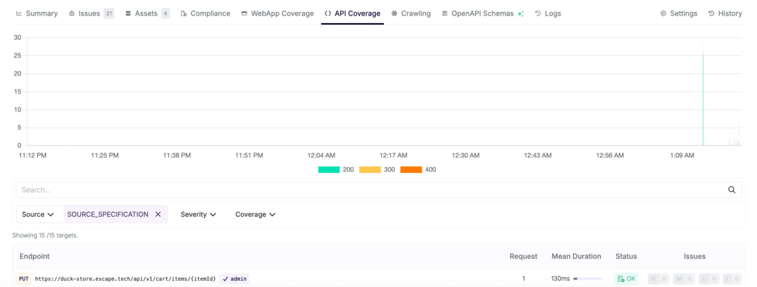
Task: Expand the Source filter dropdown
Action: tap(38, 214)
